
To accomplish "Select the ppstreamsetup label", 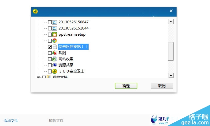I will click(x=72, y=34).
